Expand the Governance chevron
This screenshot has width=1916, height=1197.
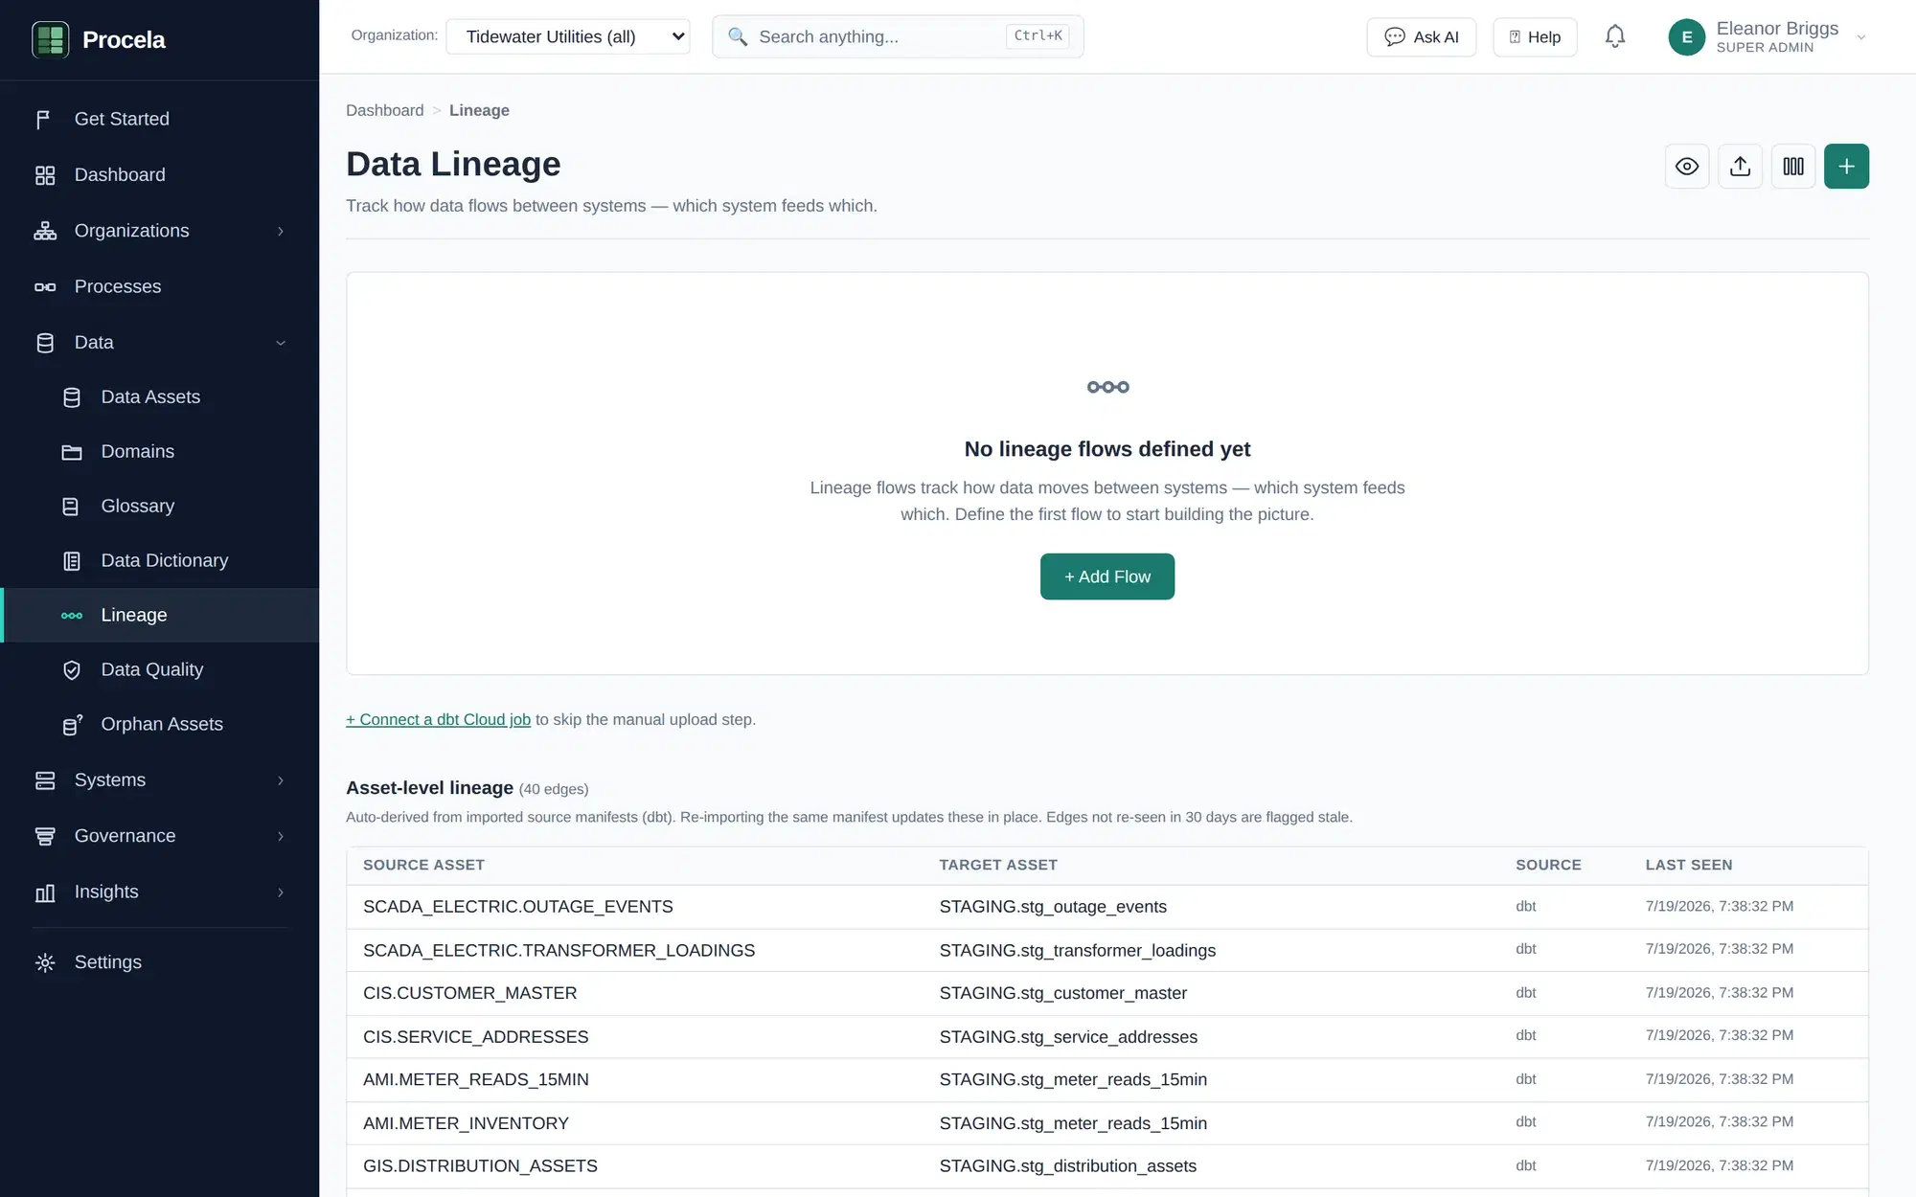281,836
